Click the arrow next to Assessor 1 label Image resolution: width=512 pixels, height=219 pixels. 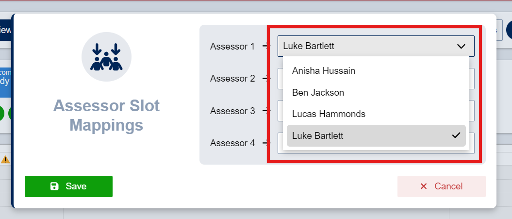pyautogui.click(x=266, y=47)
